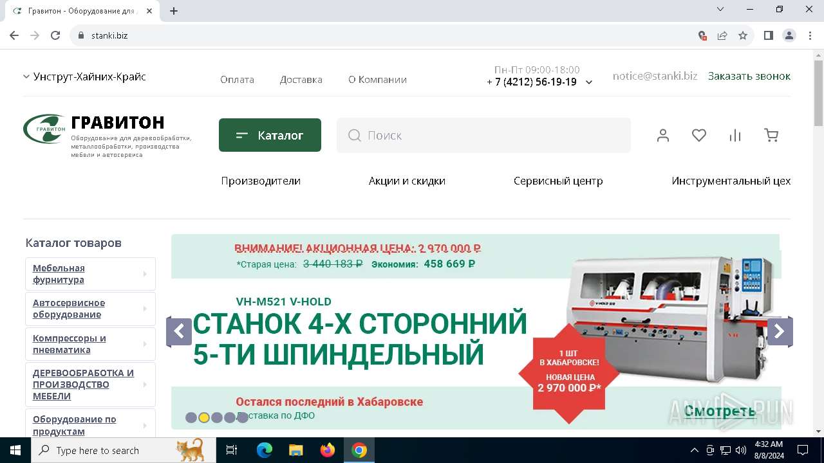Expand Автосервисное оборудование category arrow
This screenshot has width=824, height=463.
[x=145, y=309]
